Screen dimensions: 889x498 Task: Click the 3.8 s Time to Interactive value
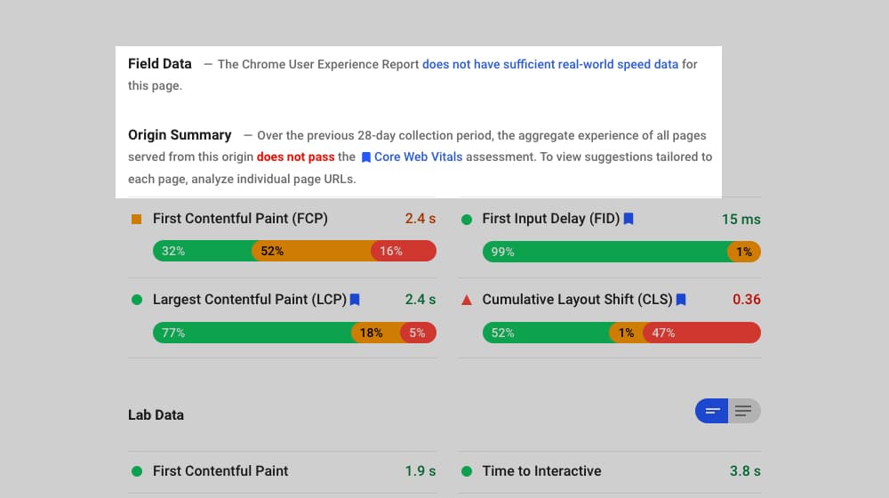click(745, 471)
